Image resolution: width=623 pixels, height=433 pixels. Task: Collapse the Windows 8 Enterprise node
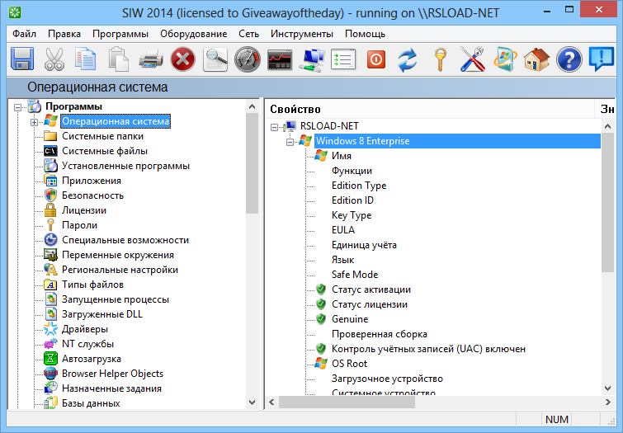290,142
